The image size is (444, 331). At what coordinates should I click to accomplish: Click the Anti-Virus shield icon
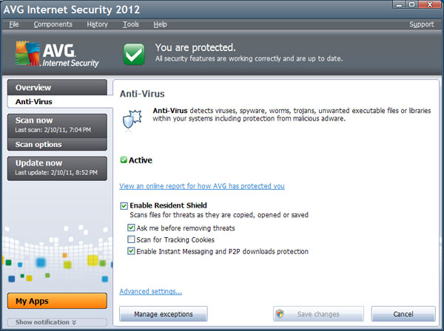(x=132, y=119)
